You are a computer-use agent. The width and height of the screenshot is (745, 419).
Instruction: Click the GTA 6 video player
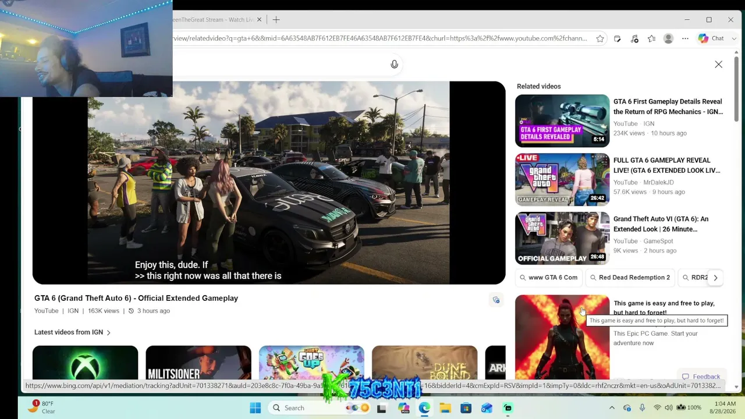(x=269, y=183)
